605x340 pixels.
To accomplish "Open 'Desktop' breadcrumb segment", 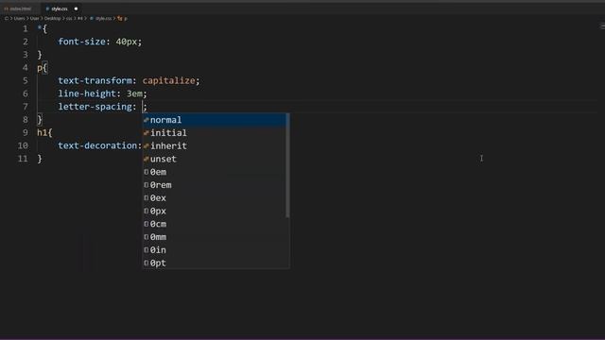I will click(x=53, y=18).
